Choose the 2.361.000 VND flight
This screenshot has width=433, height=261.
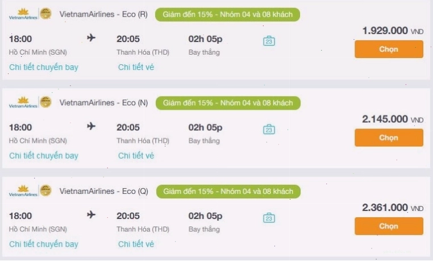tap(389, 226)
